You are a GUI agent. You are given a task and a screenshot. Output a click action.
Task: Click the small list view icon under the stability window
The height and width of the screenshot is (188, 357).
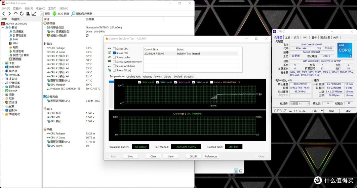[236, 171]
